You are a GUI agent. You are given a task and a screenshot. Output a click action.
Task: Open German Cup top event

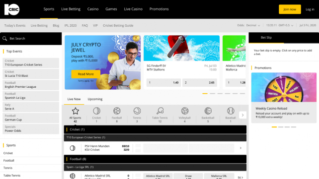point(31,118)
